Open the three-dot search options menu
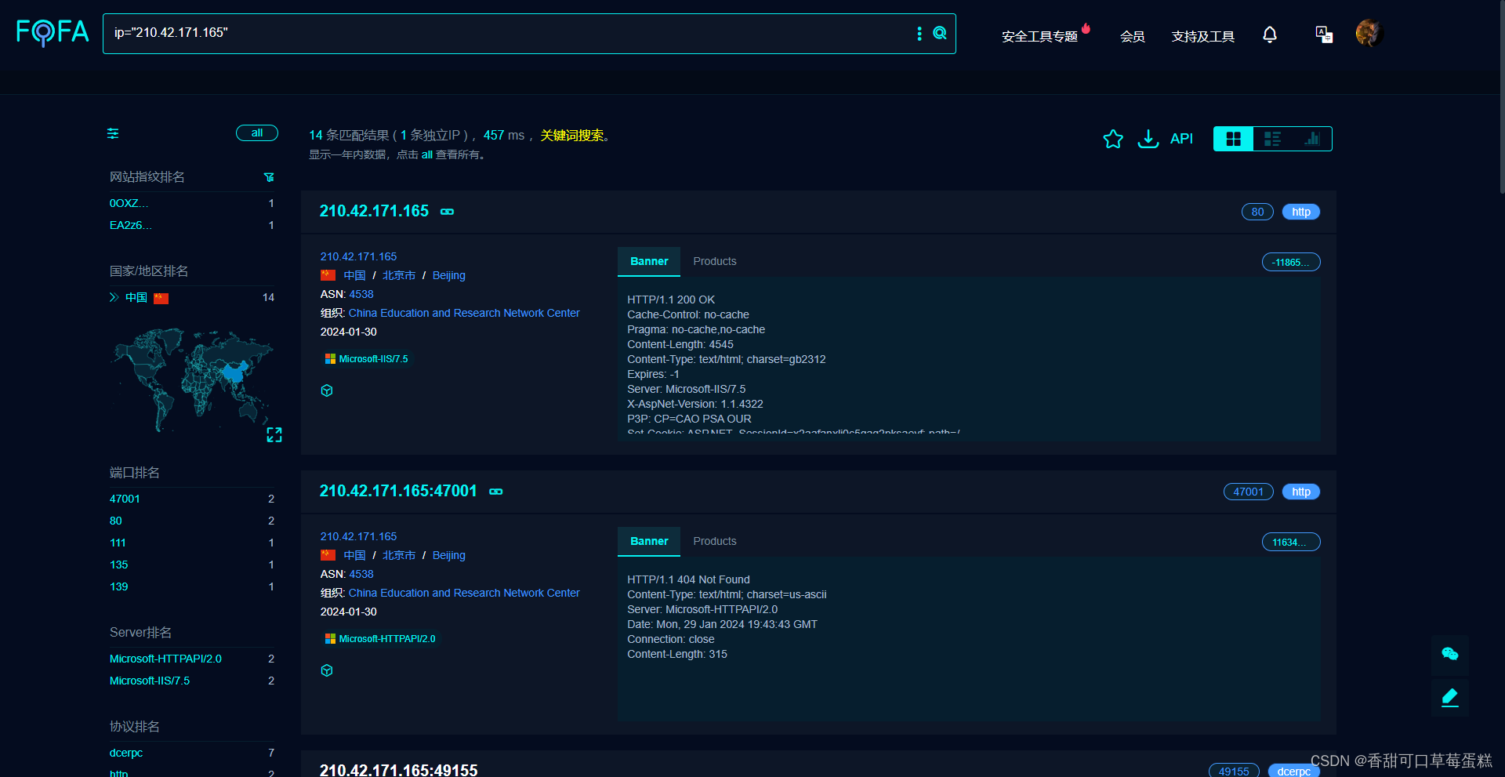This screenshot has height=777, width=1505. click(x=919, y=33)
